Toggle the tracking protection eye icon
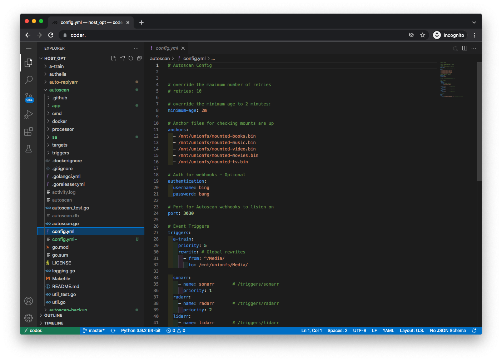Viewport: 502px width, 361px height. pyautogui.click(x=411, y=35)
